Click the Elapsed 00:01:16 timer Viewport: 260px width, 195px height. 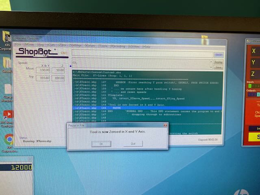coord(208,140)
